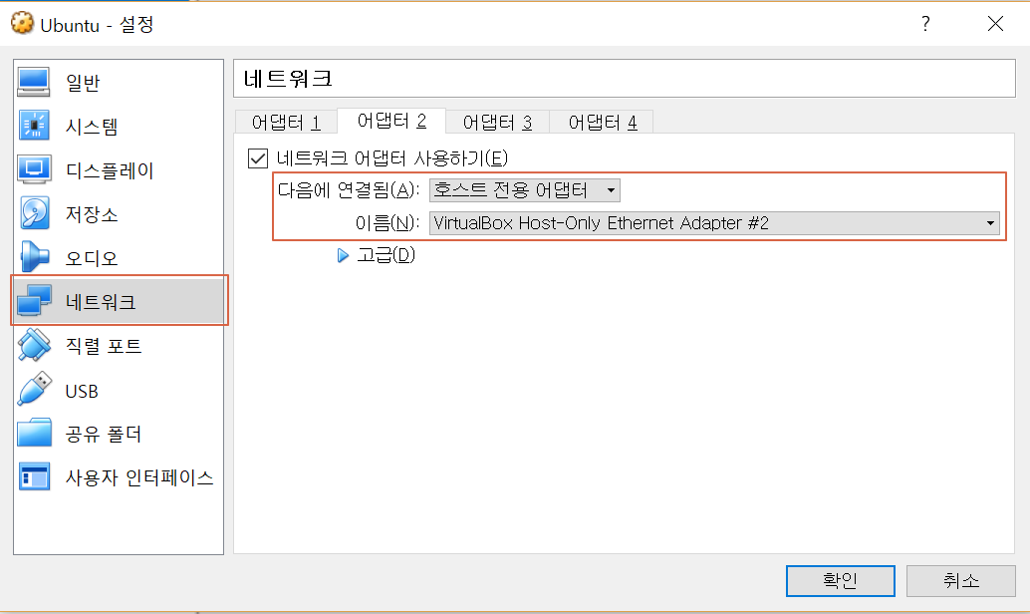1030x614 pixels.
Task: Open the 이름 adapter name dropdown
Action: point(714,223)
